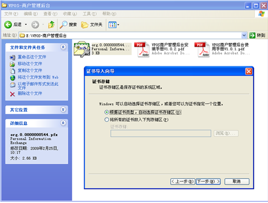Open the Tools (工具) menu
Viewport: 268px width, 203px height.
(x=89, y=14)
